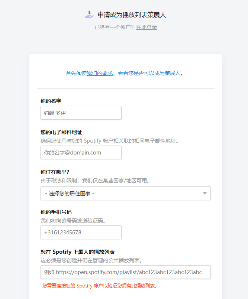Image resolution: width=248 pixels, height=299 pixels.
Task: Click the 您在 Spotify 上最大的播放列表 label
Action: point(77,252)
